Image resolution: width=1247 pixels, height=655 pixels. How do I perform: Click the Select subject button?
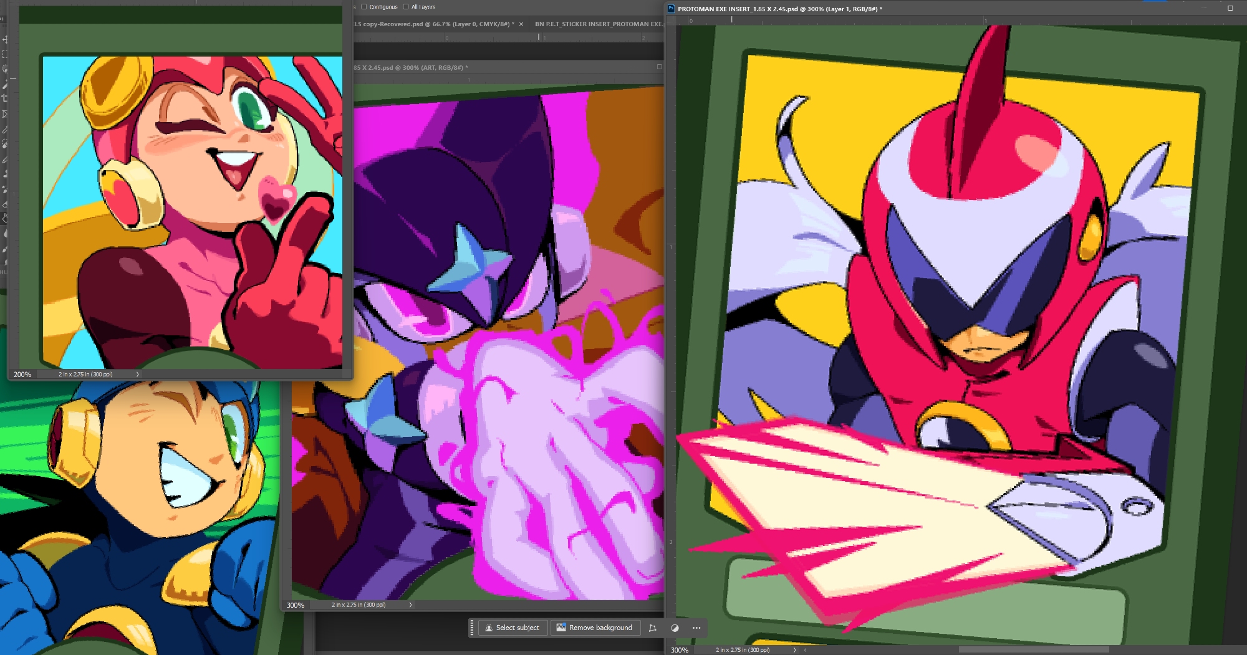[512, 628]
